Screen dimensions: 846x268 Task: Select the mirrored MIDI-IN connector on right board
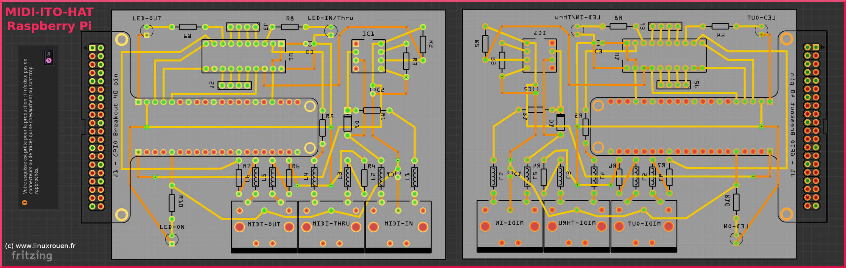coord(510,226)
